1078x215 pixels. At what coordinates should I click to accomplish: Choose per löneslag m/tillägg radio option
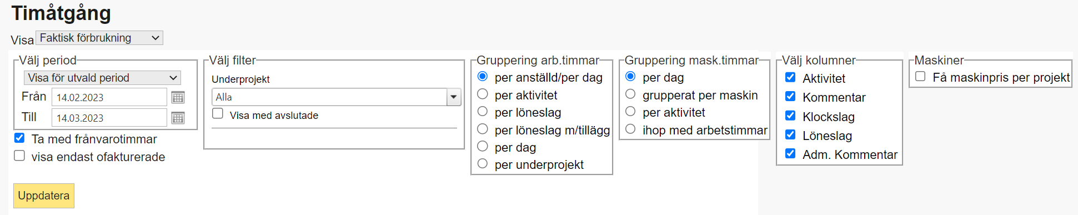[x=483, y=129]
